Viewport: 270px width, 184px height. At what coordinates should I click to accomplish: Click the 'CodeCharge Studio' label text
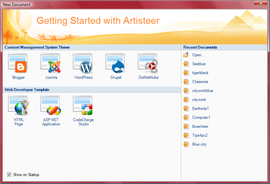(x=83, y=122)
